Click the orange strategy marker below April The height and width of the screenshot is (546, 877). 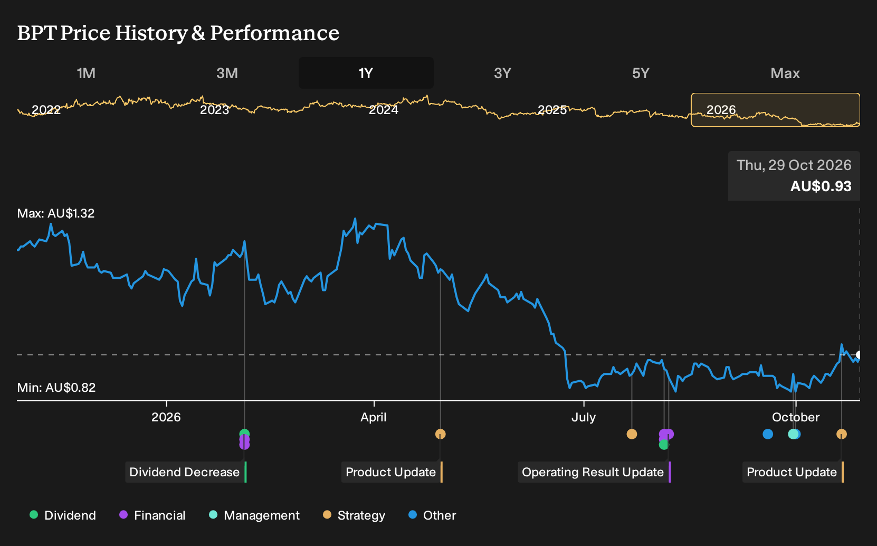441,434
